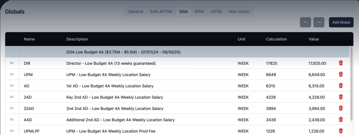Viewport: 359px width, 135px height.
Task: Click the AAD name cell
Action: 28,120
